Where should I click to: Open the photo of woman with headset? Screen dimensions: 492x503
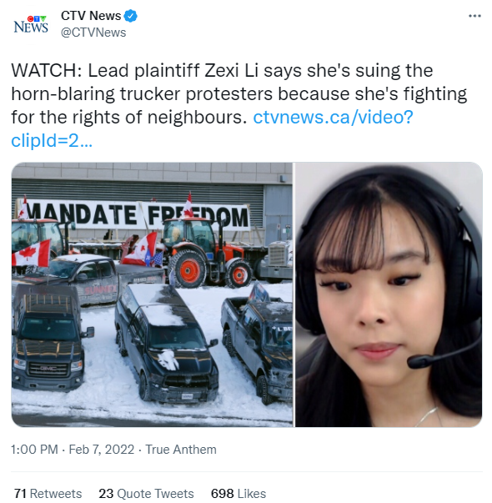click(x=389, y=294)
